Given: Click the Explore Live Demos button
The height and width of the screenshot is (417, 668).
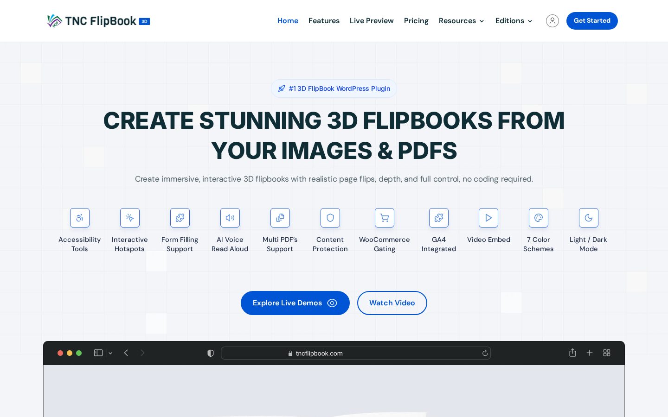Looking at the screenshot, I should [295, 303].
